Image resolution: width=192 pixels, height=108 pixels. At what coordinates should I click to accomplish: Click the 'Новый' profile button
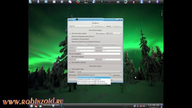pyautogui.click(x=109, y=26)
